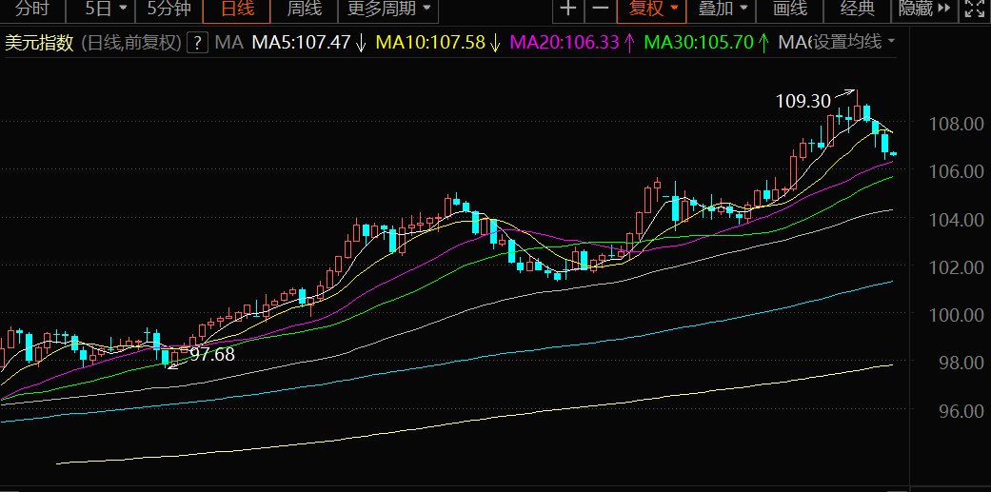Switch to the 周线 weekly tab

tap(304, 9)
